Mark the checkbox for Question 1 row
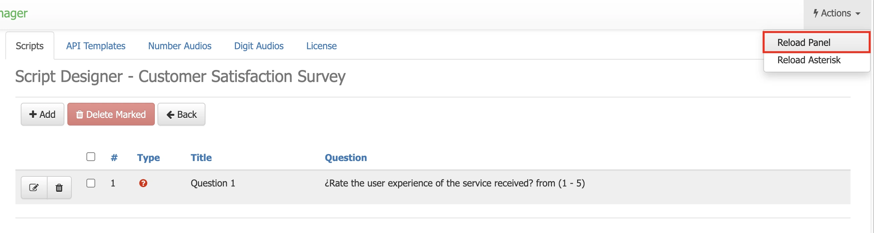Image resolution: width=874 pixels, height=233 pixels. point(90,183)
